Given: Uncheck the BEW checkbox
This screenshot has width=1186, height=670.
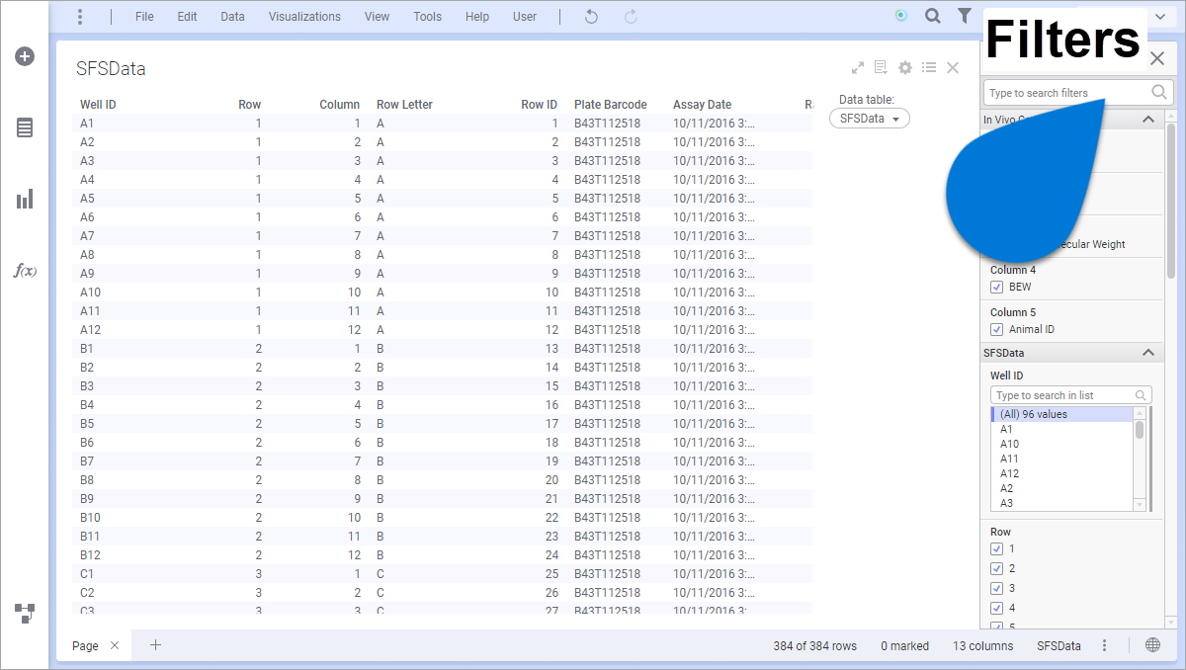Looking at the screenshot, I should (x=996, y=287).
